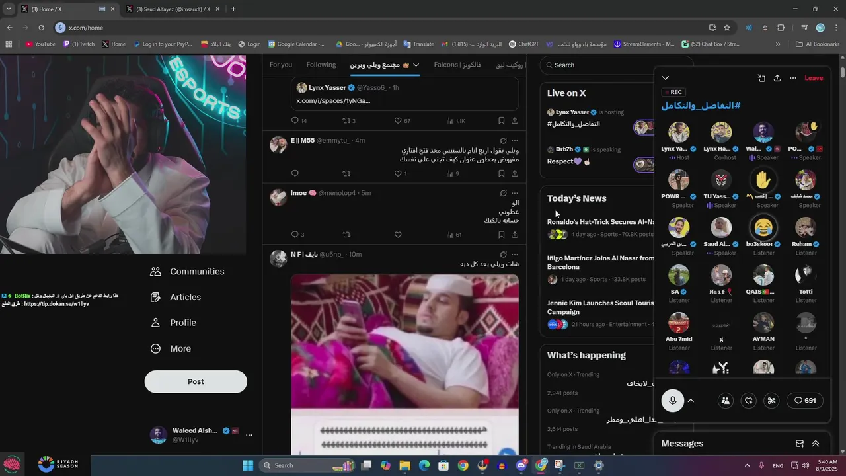Pop out the Space dock icon
The image size is (846, 476).
click(x=761, y=78)
